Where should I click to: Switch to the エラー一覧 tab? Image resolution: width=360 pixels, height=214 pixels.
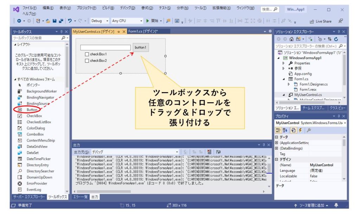pos(80,197)
